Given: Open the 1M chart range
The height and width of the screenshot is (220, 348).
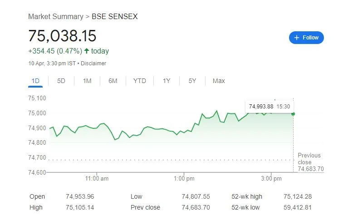Looking at the screenshot, I should click(87, 81).
